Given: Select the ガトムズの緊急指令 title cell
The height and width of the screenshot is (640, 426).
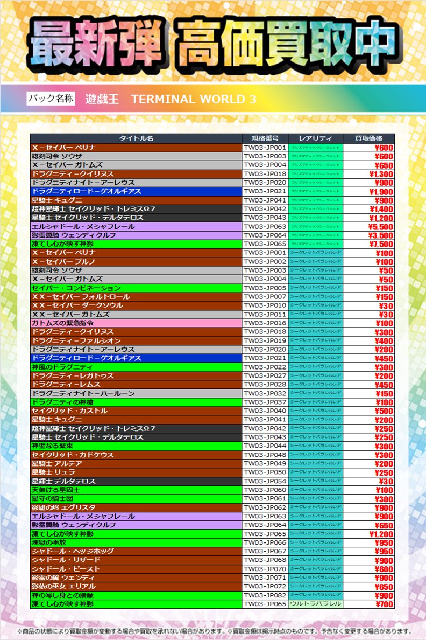Looking at the screenshot, I should tap(136, 323).
